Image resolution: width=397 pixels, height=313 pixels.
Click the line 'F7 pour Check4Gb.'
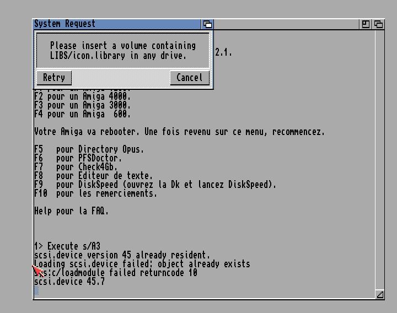(76, 167)
